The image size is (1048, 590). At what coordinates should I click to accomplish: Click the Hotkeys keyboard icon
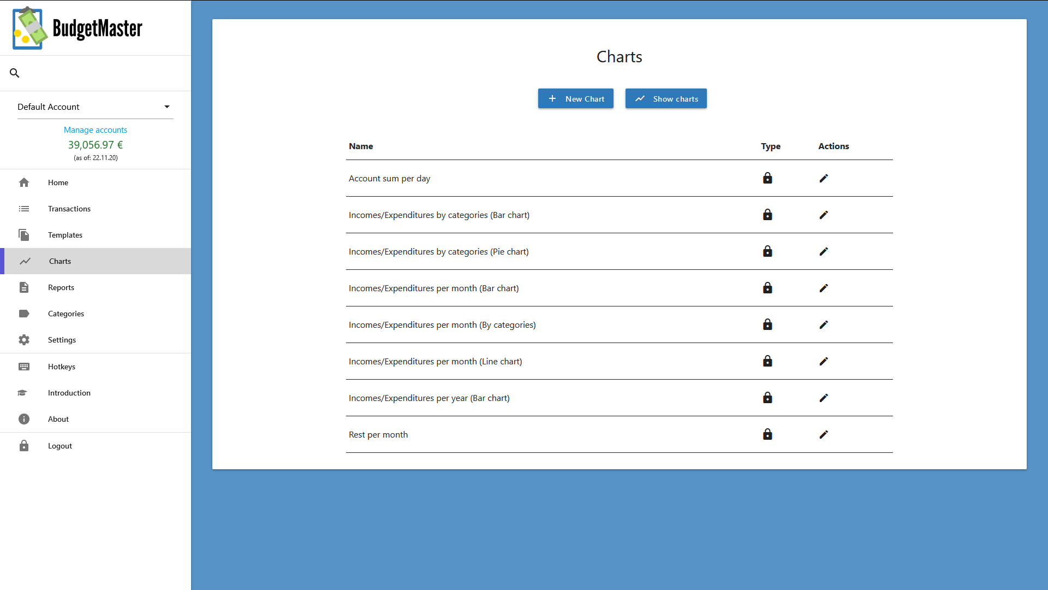pos(24,367)
